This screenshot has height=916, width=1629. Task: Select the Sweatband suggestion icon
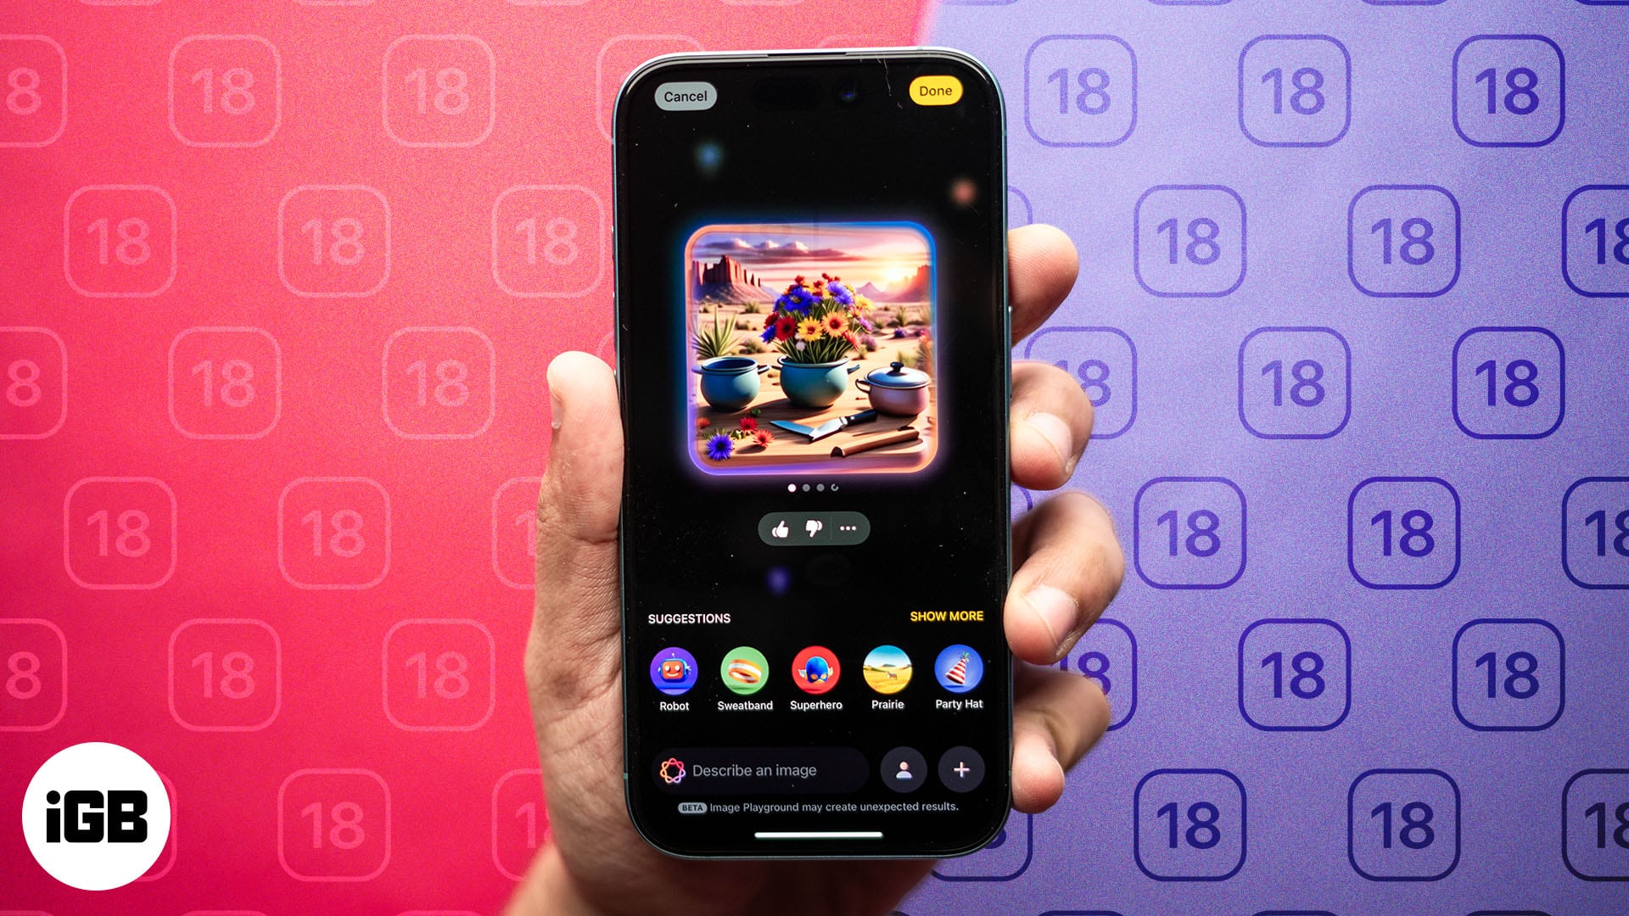click(x=743, y=673)
